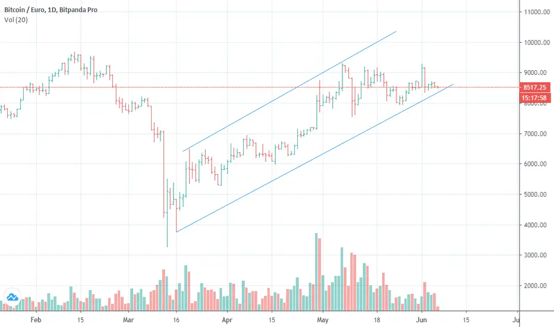Select the upper blue channel trendline

click(x=289, y=91)
